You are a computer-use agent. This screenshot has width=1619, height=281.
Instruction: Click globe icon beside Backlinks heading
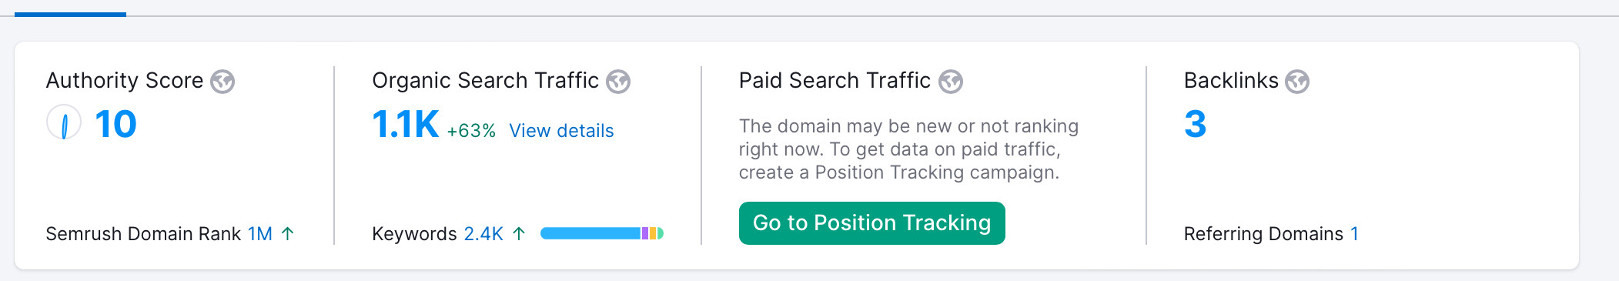pos(1297,82)
